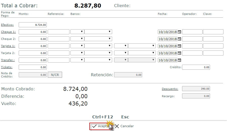Click the Nota de Crédito amount field
The image size is (227, 131).
coord(33,75)
